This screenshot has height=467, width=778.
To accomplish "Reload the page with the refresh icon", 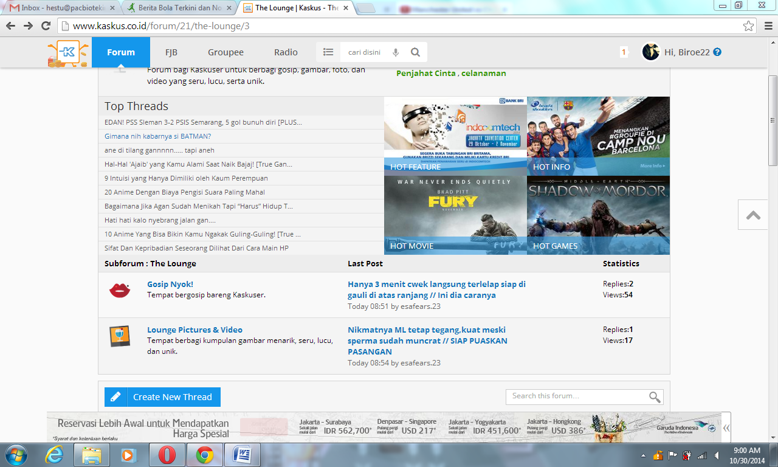I will coord(46,26).
